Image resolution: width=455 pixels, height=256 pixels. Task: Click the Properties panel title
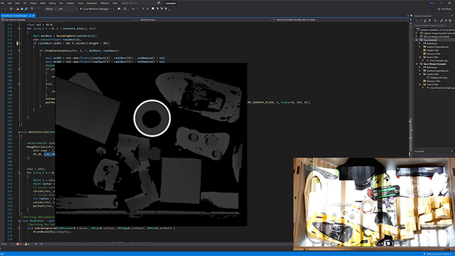420,151
